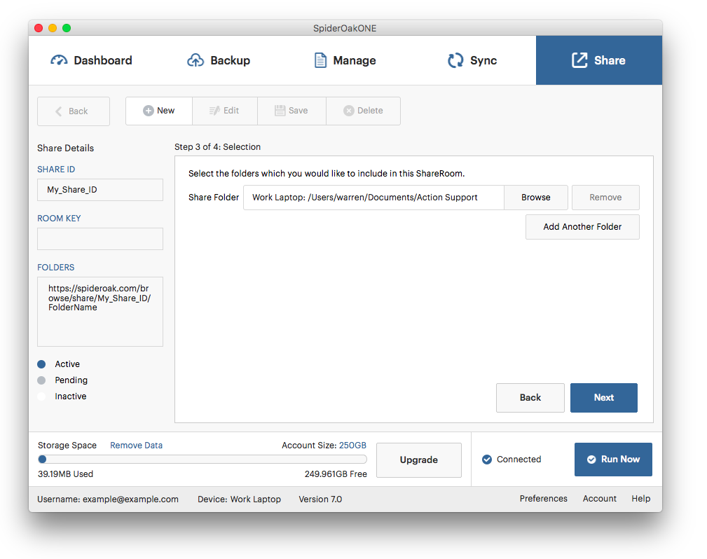Create a New share
Screen dimensions: 707x559
pos(159,111)
